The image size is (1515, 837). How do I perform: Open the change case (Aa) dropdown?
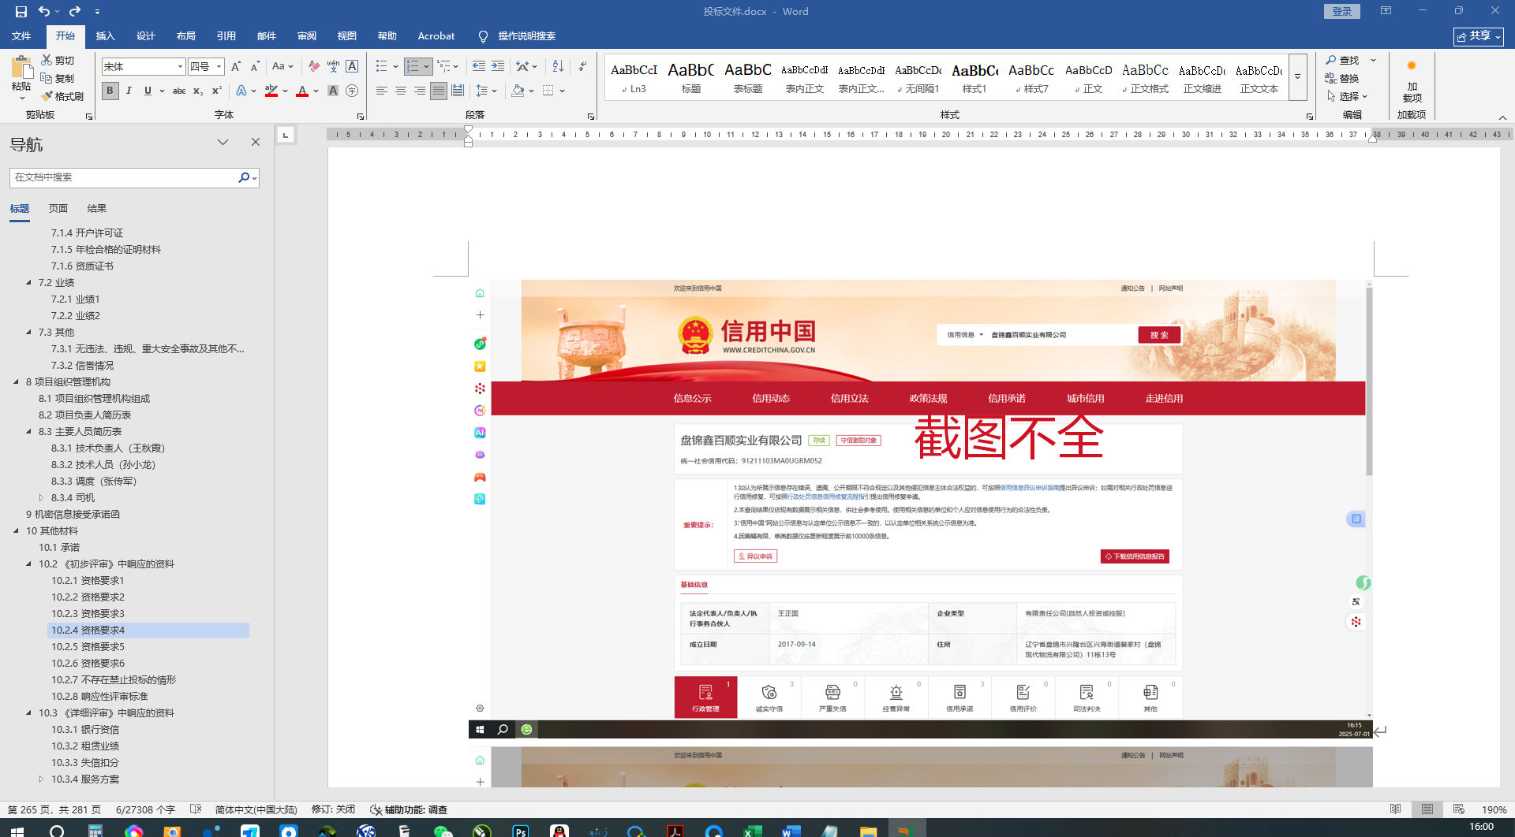tap(282, 67)
